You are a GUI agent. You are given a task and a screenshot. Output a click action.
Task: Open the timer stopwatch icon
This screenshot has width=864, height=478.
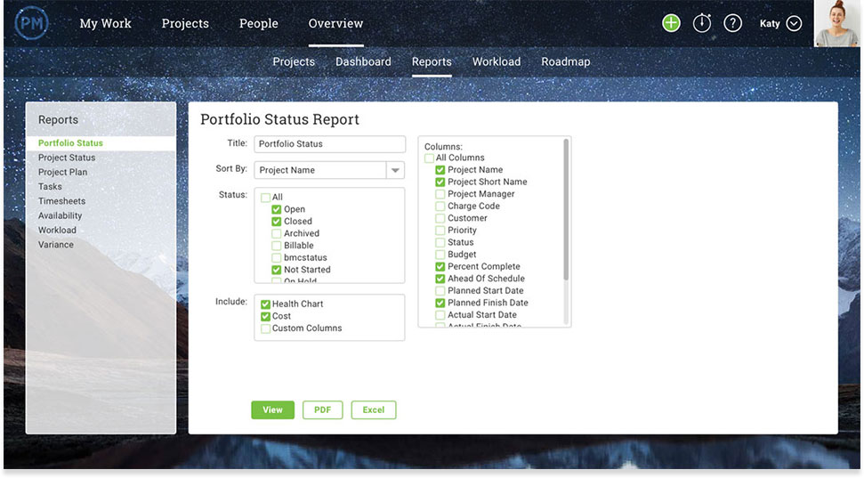(702, 23)
